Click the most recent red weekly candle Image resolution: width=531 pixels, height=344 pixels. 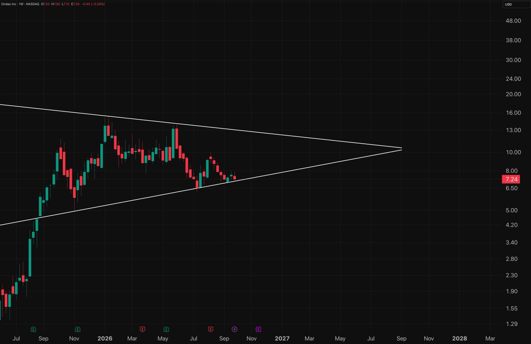point(235,178)
